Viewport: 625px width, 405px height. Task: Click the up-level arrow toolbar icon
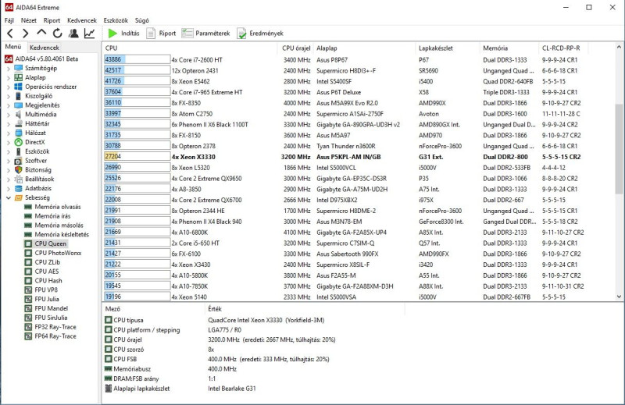pos(41,33)
